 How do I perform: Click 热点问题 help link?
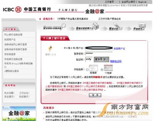[9, 93]
